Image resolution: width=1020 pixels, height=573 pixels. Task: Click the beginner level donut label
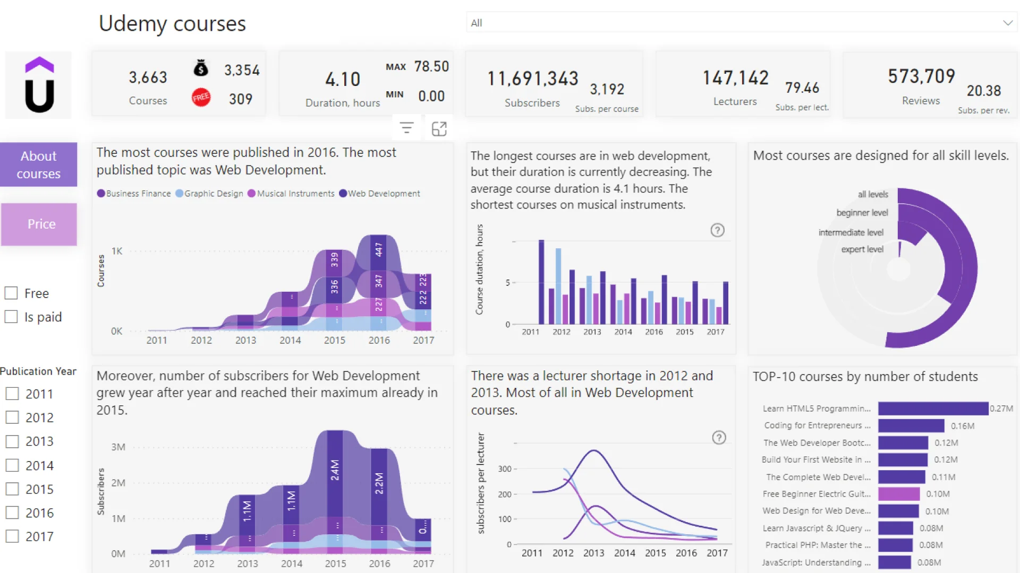(862, 212)
